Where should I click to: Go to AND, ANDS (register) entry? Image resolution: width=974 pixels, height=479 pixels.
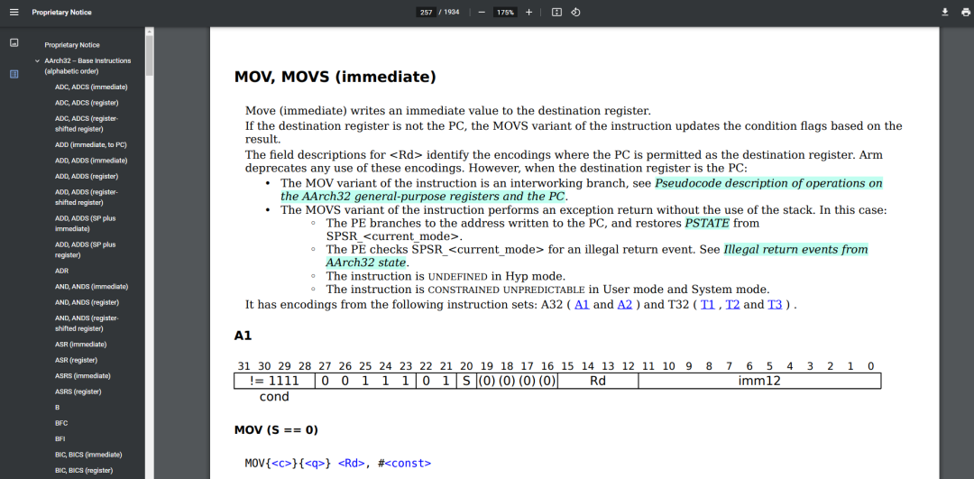pos(87,302)
